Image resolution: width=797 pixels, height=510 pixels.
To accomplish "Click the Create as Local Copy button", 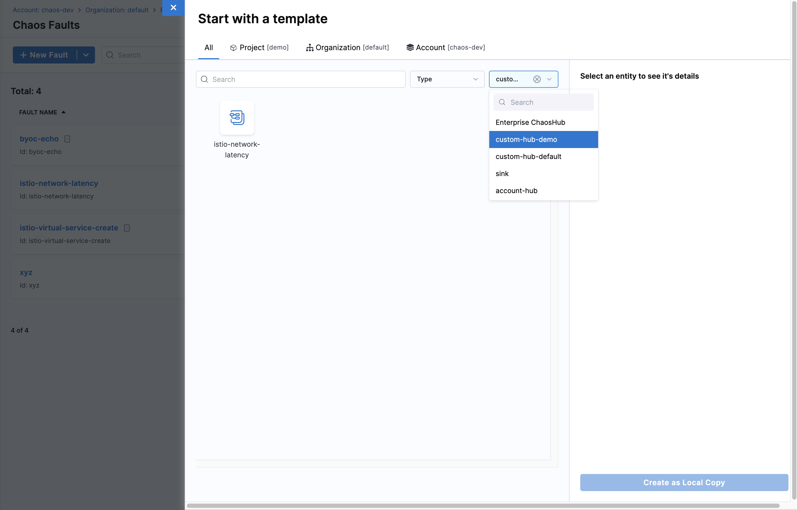I will (684, 482).
